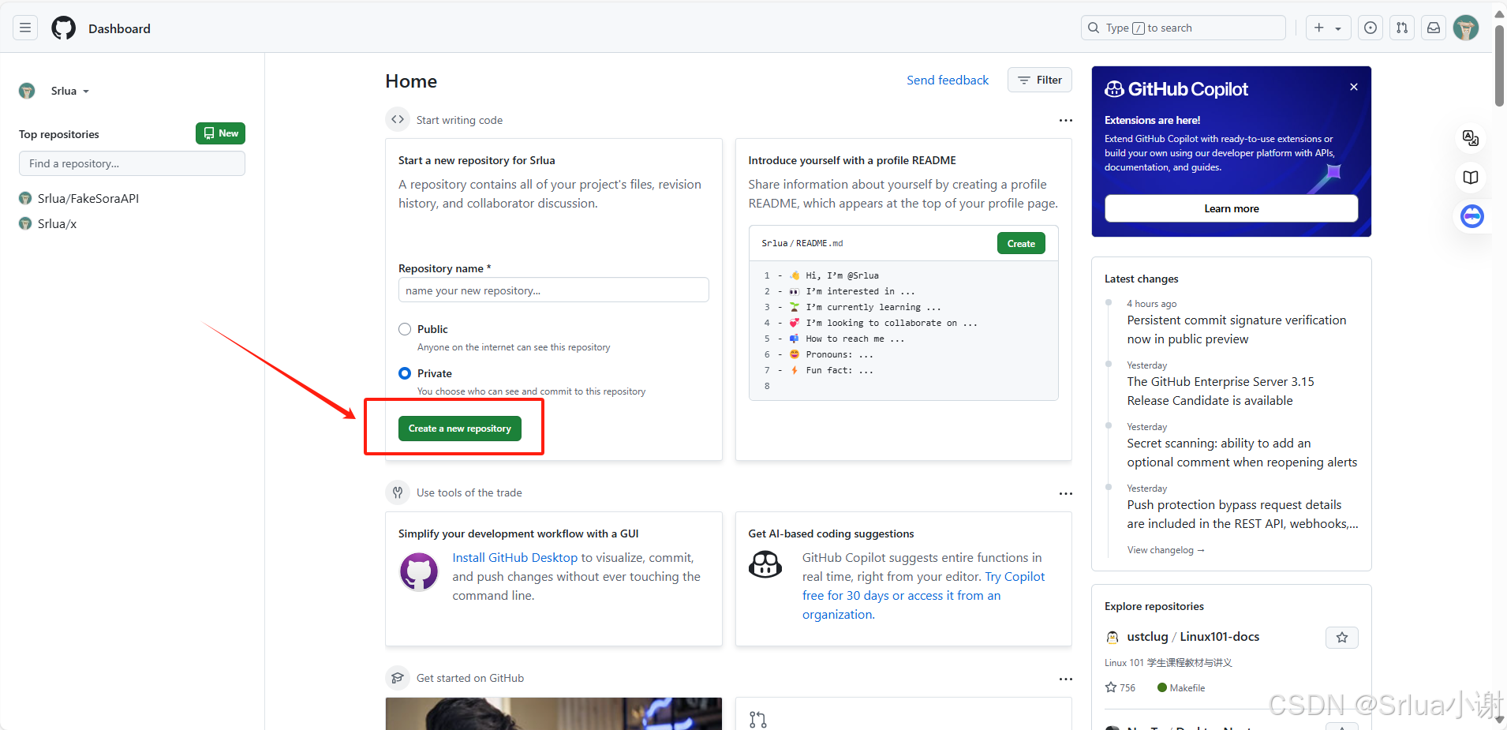Open Push protection bypass changelog entry
Viewport: 1507px width, 730px height.
point(1243,515)
